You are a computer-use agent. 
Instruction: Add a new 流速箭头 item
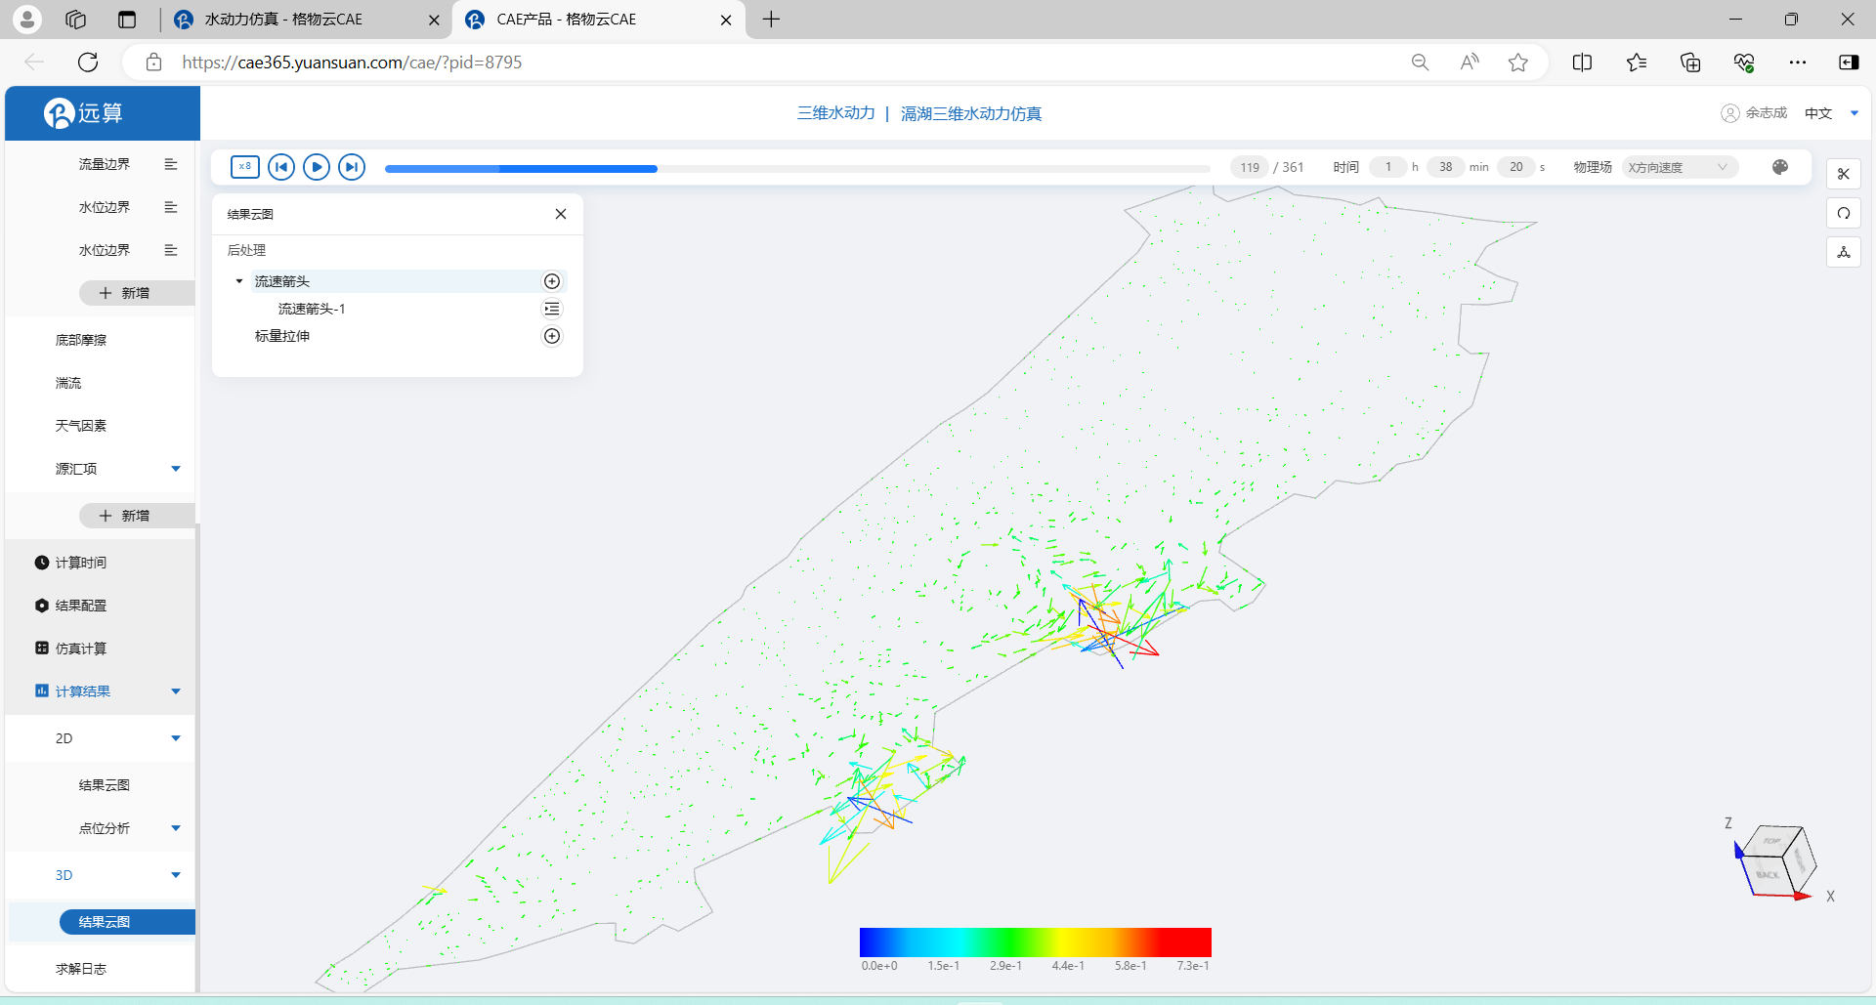[x=552, y=281]
